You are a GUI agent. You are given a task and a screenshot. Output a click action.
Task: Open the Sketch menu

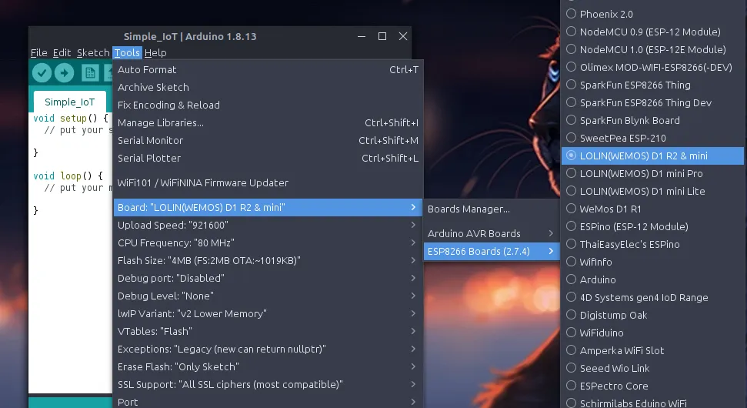tap(93, 53)
